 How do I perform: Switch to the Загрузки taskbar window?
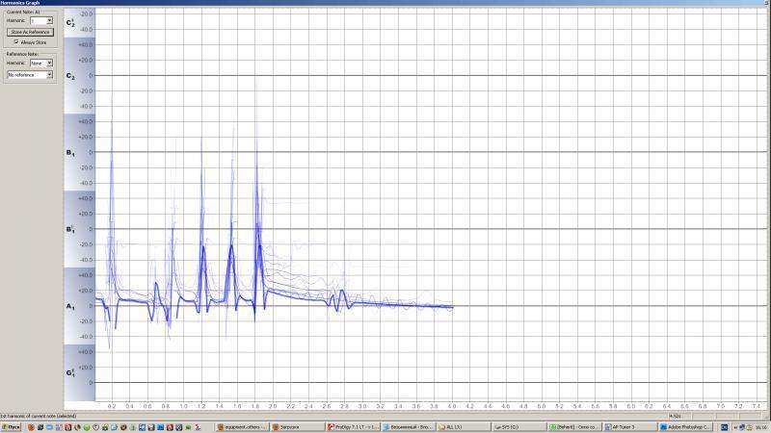coord(296,426)
